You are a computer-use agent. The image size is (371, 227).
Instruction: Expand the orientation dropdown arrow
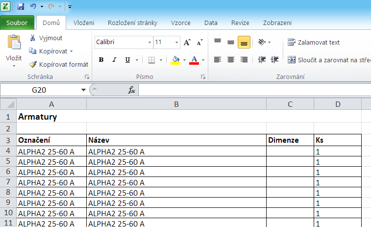(x=269, y=42)
